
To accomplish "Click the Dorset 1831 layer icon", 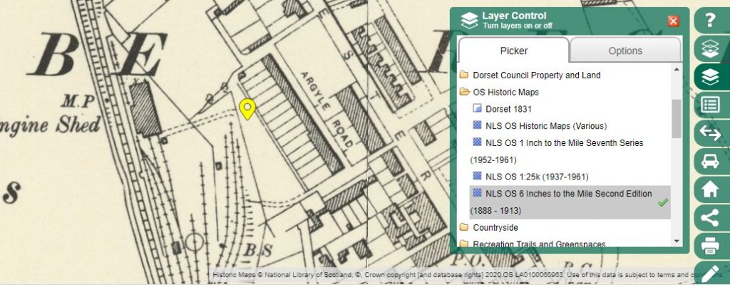I will pyautogui.click(x=477, y=108).
